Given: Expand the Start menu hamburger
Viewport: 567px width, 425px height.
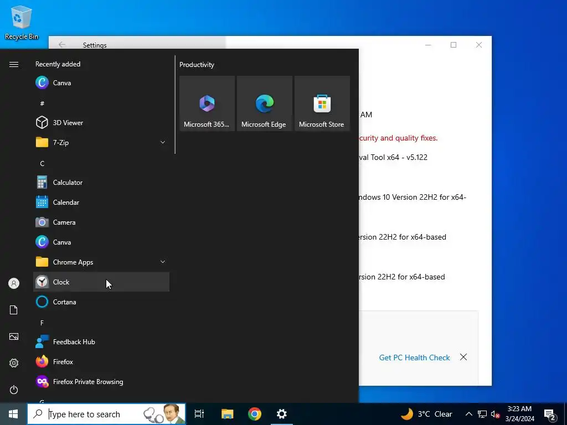Looking at the screenshot, I should [14, 64].
